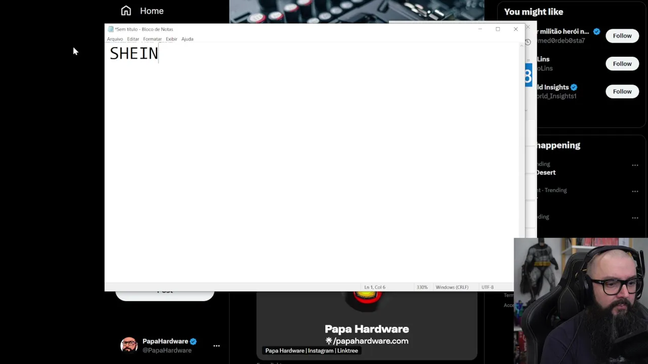Screen dimensions: 648x364
Task: Open the more options dots beside the PapaHardware account
Action: pyautogui.click(x=217, y=346)
